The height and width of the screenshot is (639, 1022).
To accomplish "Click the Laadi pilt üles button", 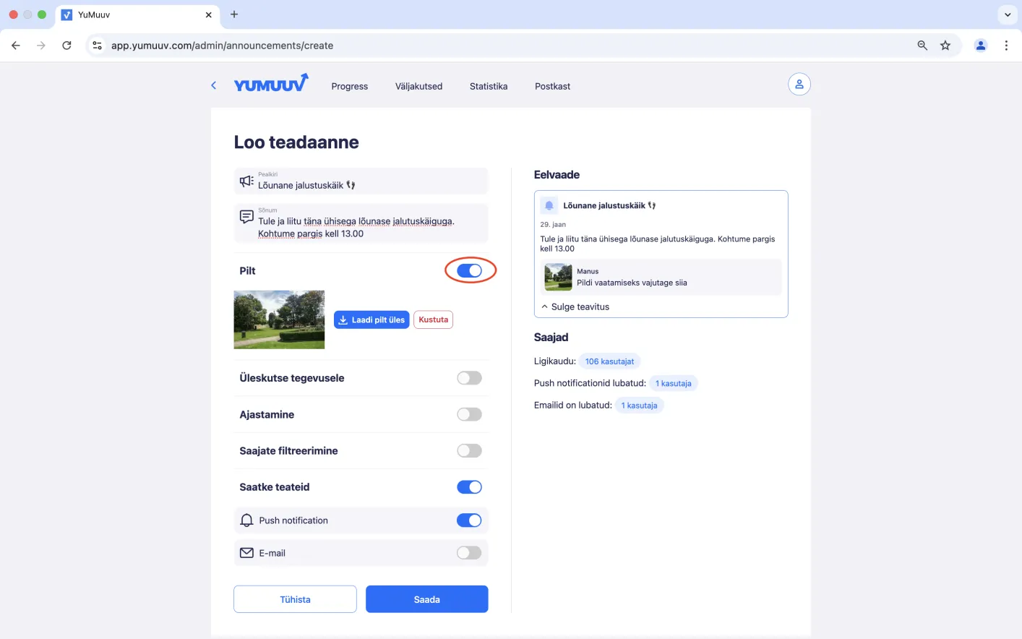I will click(x=372, y=319).
